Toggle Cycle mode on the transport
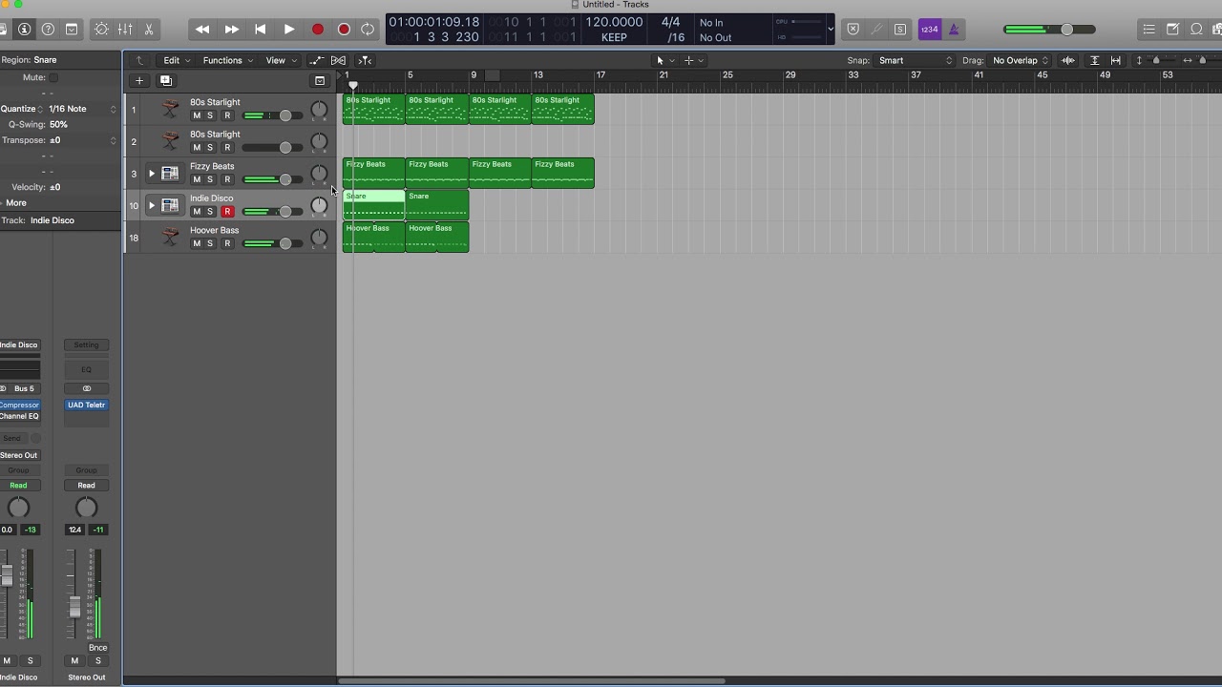 (x=368, y=30)
